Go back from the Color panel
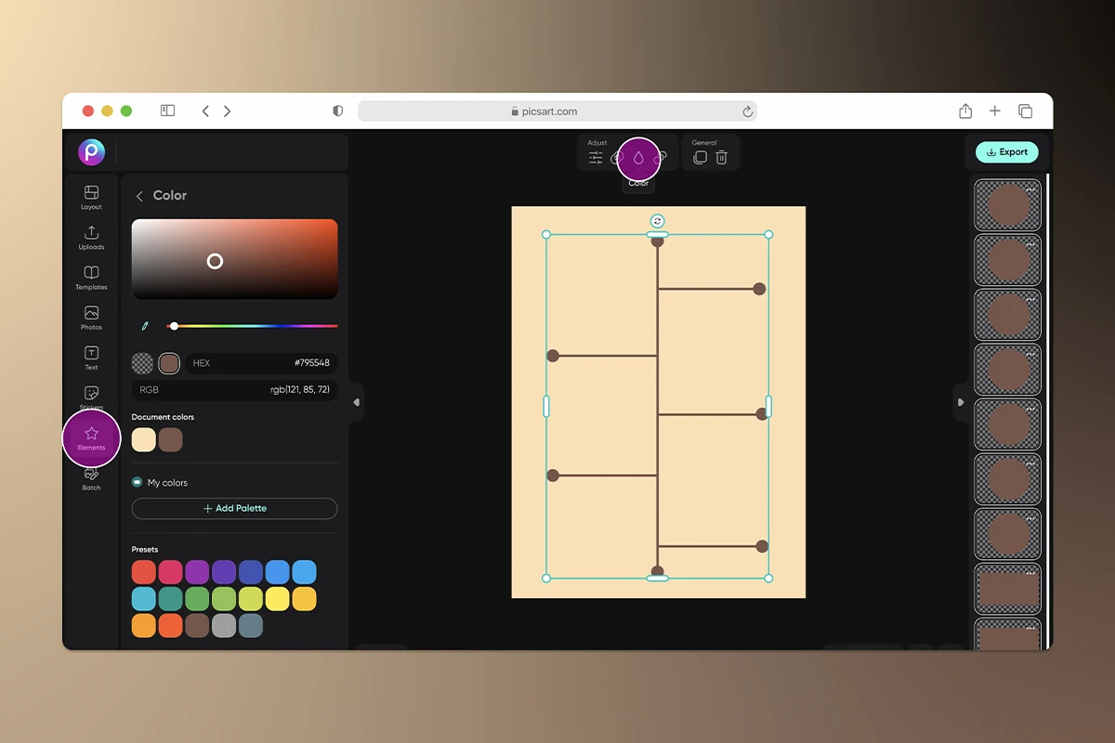 point(139,196)
